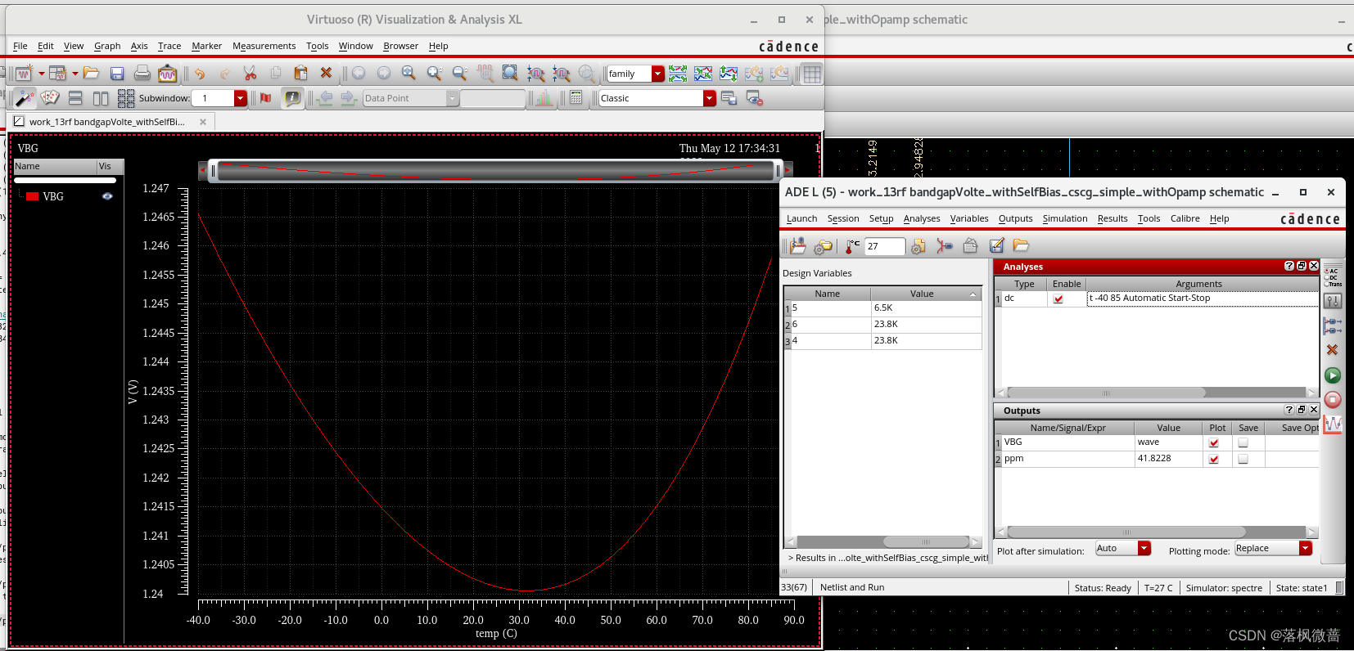Click the Outputs panel float button
This screenshot has width=1354, height=651.
tap(1302, 410)
